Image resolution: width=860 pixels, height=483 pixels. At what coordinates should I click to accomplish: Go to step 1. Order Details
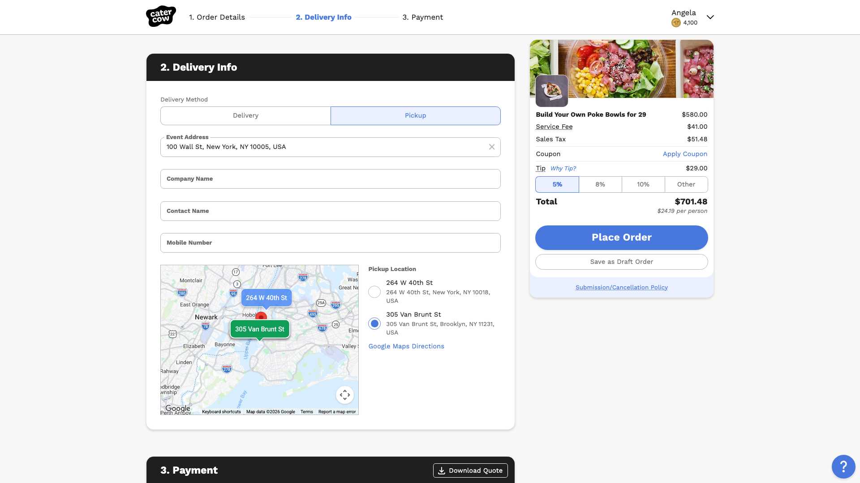click(217, 17)
